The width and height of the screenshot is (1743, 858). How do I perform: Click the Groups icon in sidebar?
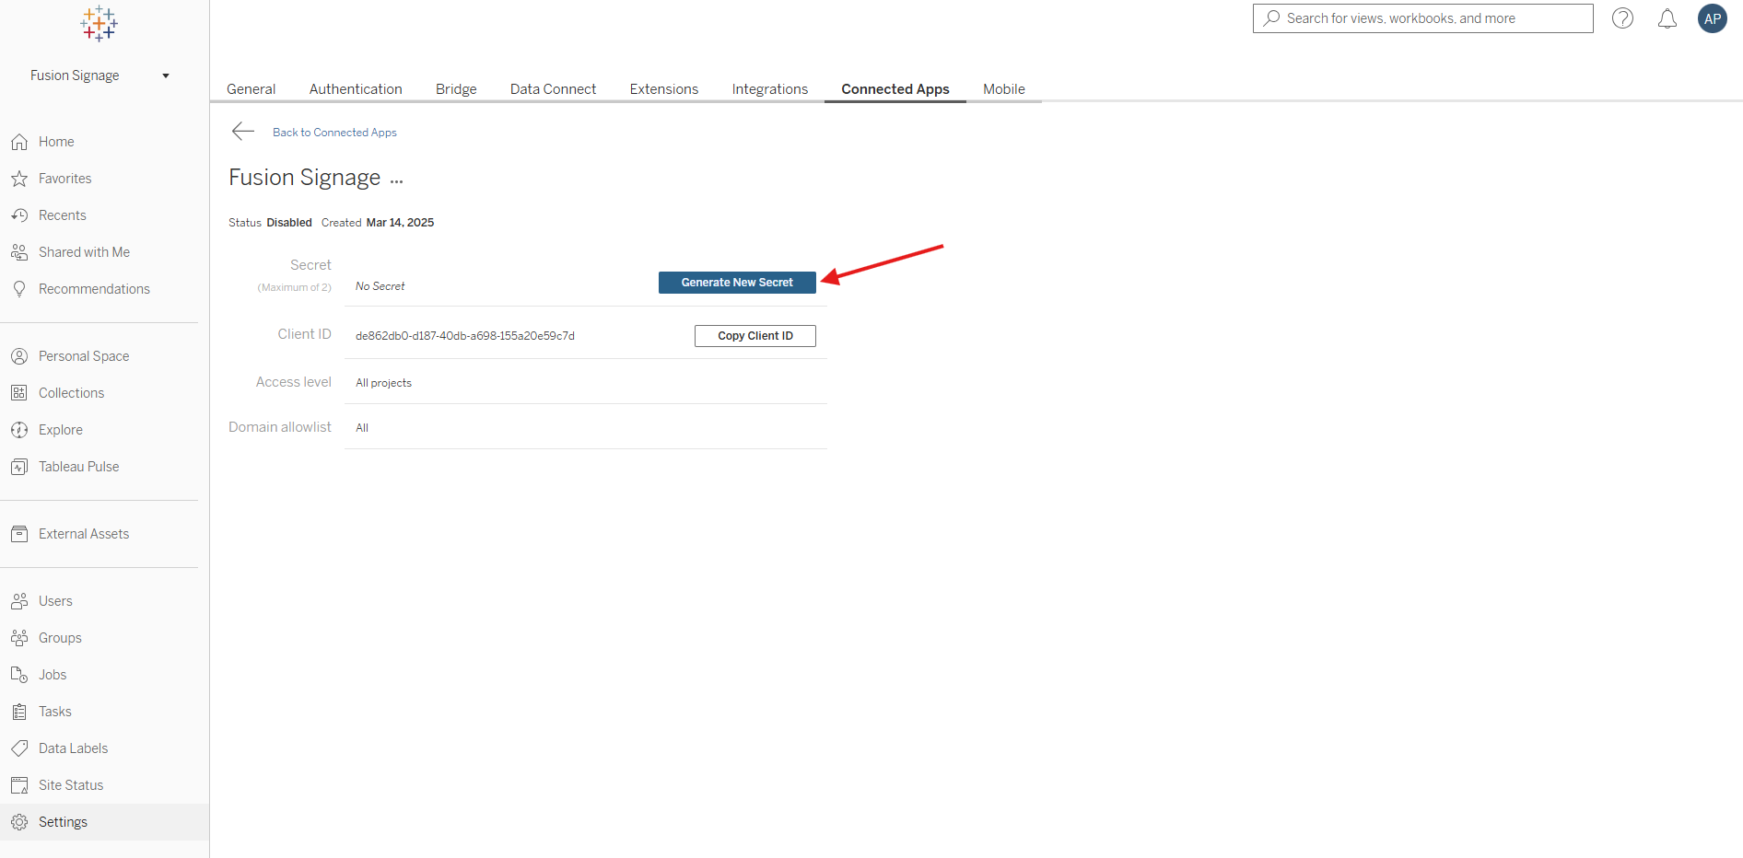[x=19, y=638]
